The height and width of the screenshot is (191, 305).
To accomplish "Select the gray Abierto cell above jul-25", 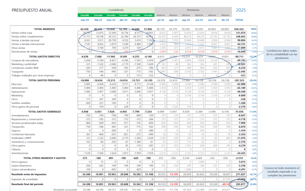I will 161,15.
